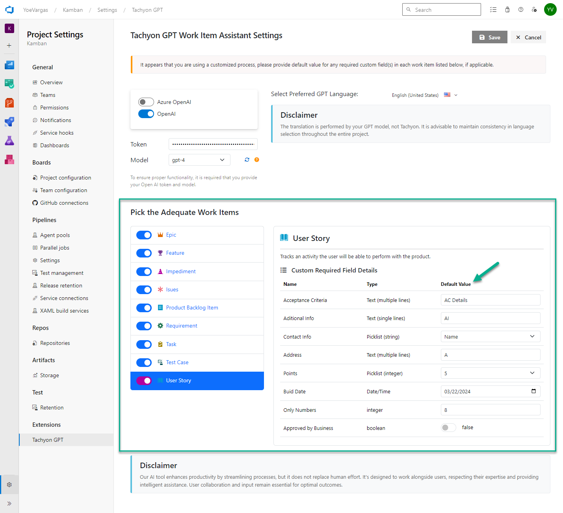Refresh the GPT model list

pos(247,160)
